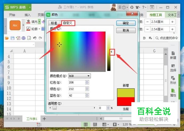This screenshot has width=184, height=131.
Task: Open a file with the folder icon
Action: 7,38
